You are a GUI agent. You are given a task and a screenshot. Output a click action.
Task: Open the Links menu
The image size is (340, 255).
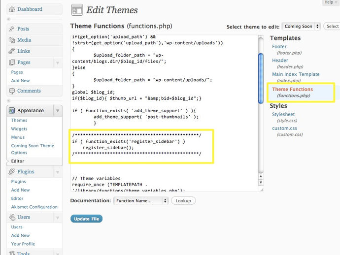[24, 51]
